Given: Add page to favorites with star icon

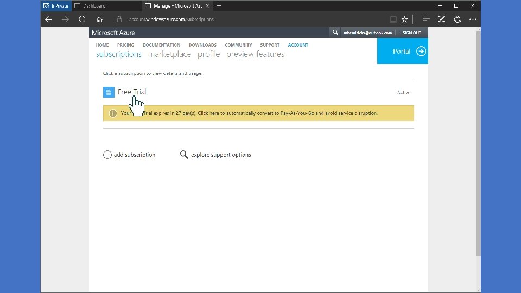Looking at the screenshot, I should tap(404, 20).
